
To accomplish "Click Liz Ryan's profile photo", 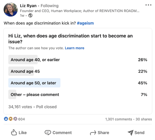I will [x=11, y=10].
